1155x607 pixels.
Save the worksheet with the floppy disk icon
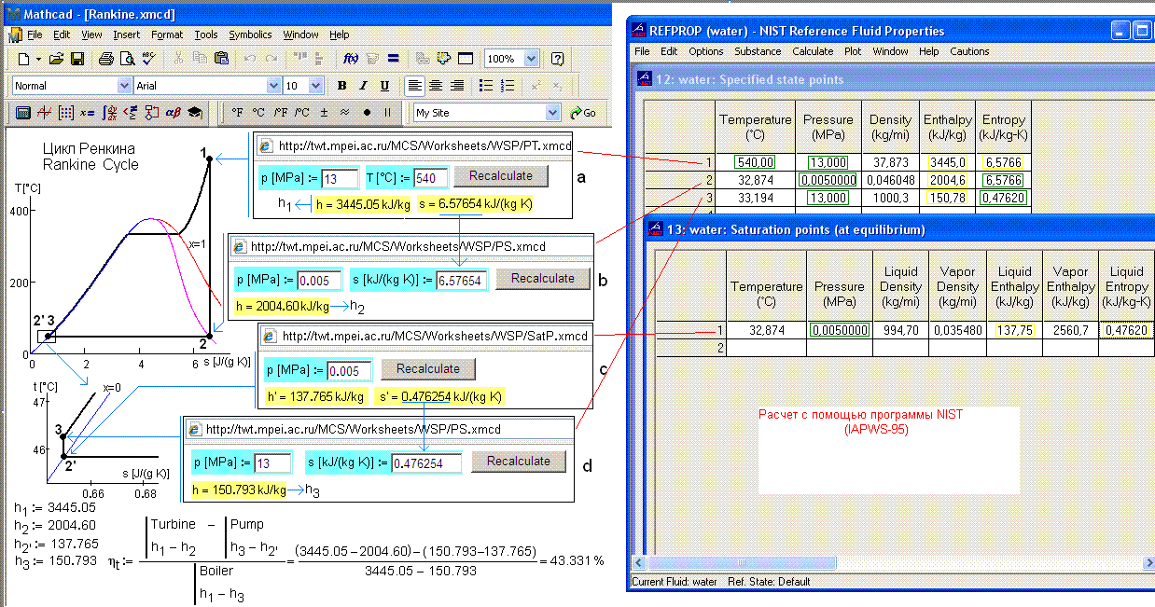coord(77,59)
